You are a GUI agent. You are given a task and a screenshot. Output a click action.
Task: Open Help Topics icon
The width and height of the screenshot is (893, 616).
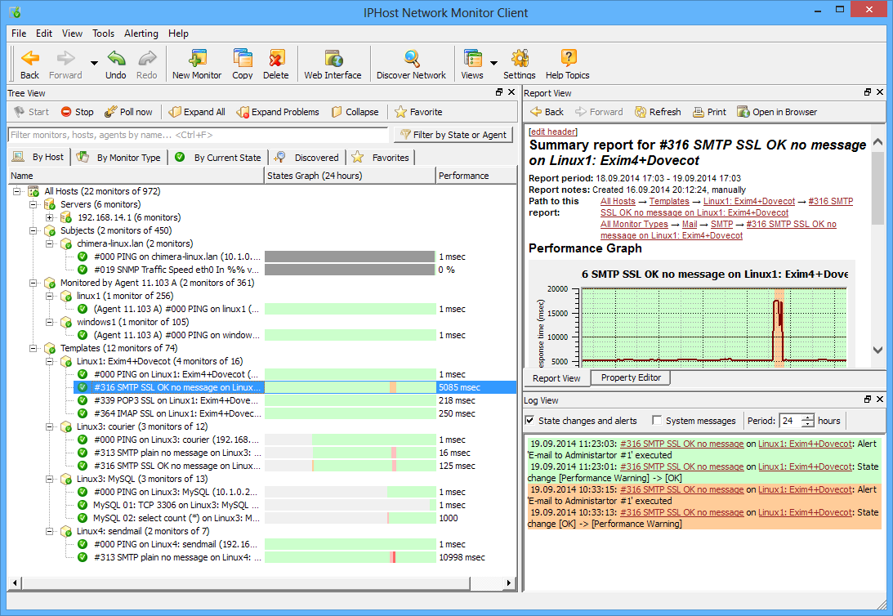click(568, 58)
